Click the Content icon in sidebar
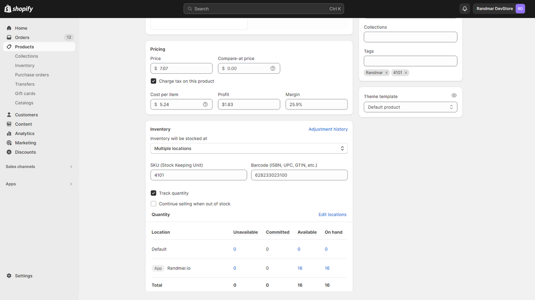Viewport: 535px width, 300px height. [9, 124]
